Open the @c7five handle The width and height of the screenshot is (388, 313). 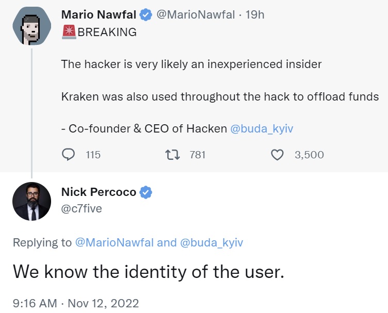tap(82, 208)
